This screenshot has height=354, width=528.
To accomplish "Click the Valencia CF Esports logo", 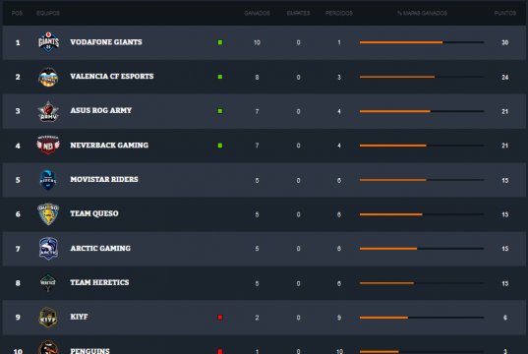I will 48,77.
